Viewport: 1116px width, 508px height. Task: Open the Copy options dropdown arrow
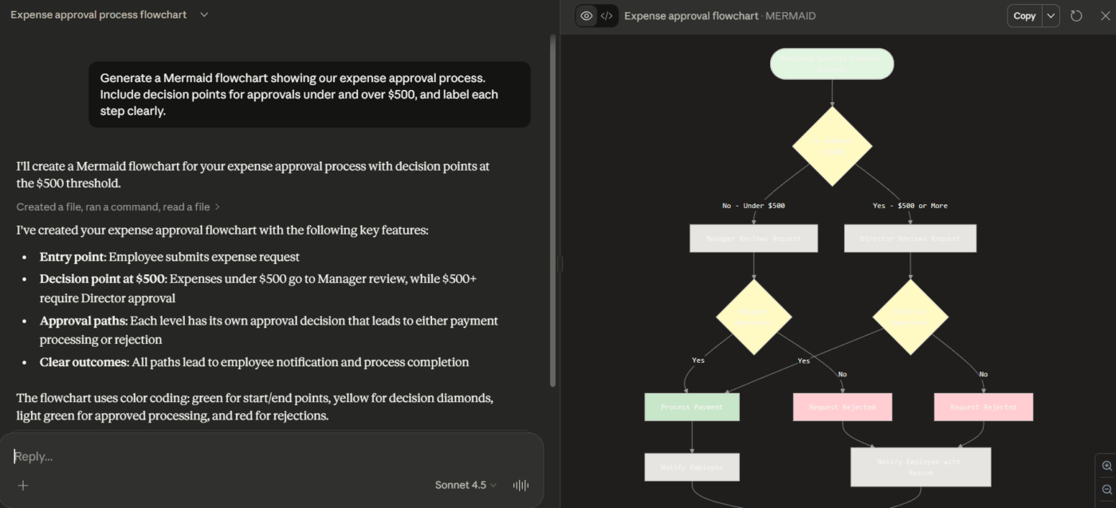[1051, 16]
